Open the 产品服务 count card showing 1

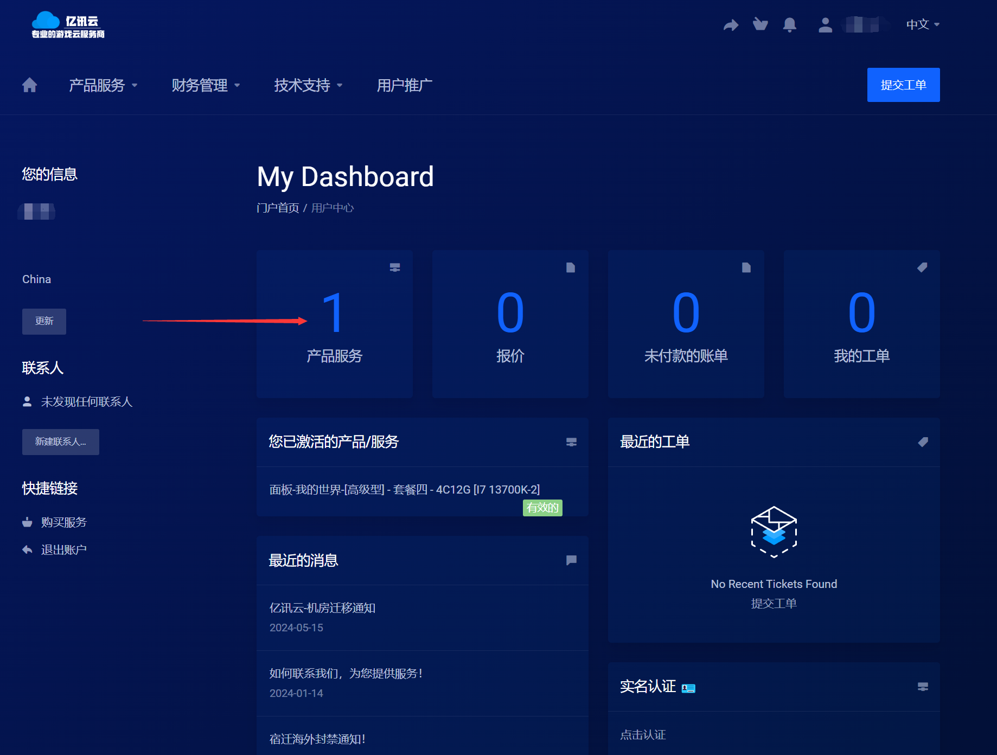(335, 324)
